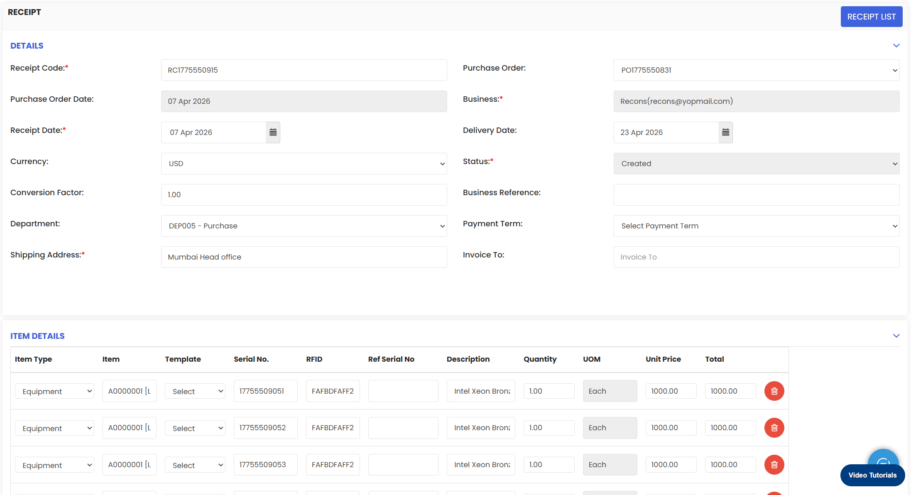Click the Invoice To input field
This screenshot has height=495, width=911.
756,257
